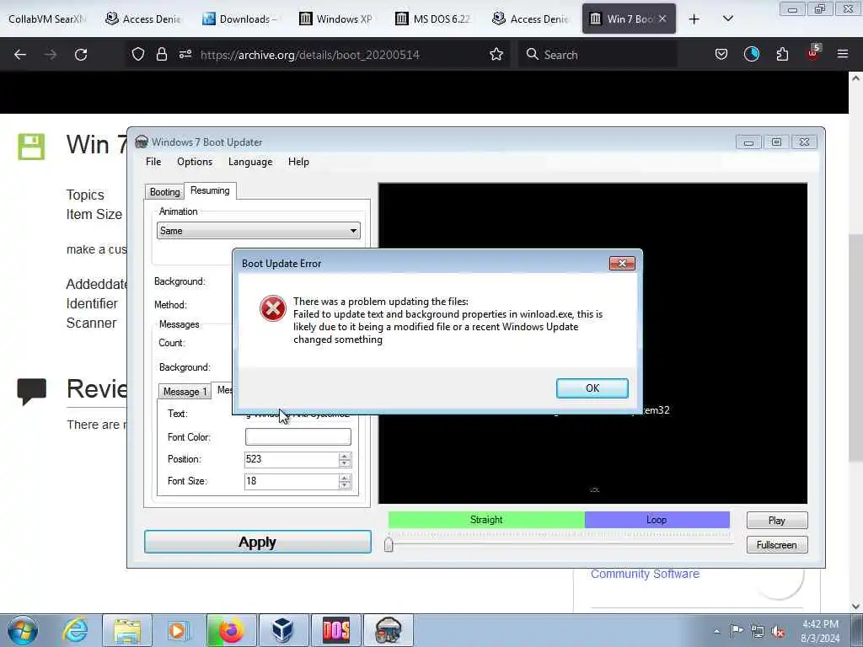Viewport: 863px width, 647px height.
Task: Open Language menu in Boot Updater
Action: click(250, 162)
